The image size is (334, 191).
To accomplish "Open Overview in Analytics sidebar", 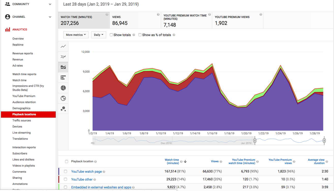I will (18, 39).
